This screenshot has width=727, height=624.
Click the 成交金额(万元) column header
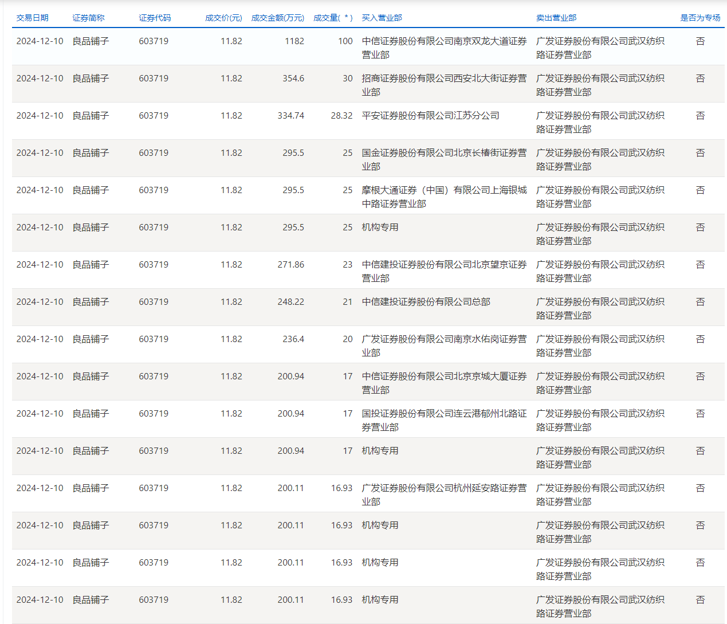click(278, 18)
